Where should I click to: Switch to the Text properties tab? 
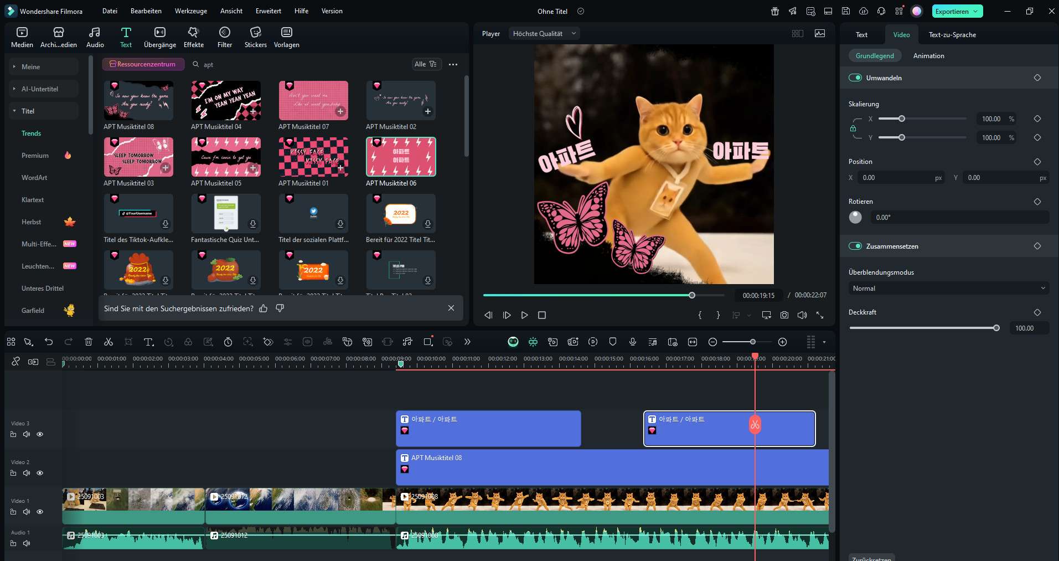pos(861,34)
